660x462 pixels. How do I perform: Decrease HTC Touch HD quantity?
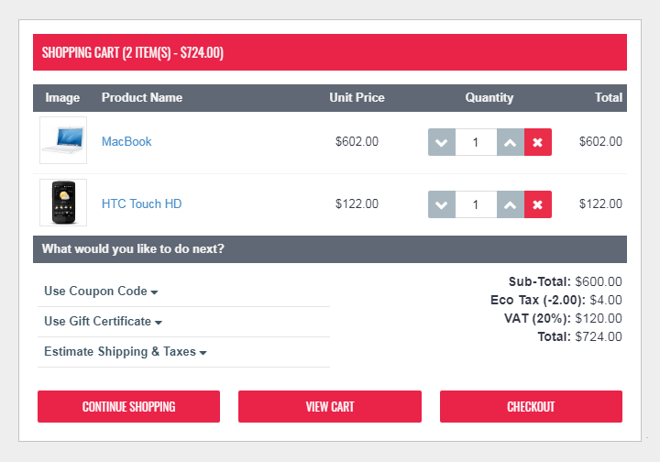442,204
